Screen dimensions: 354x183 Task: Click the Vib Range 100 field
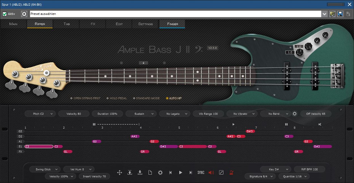tap(208, 114)
